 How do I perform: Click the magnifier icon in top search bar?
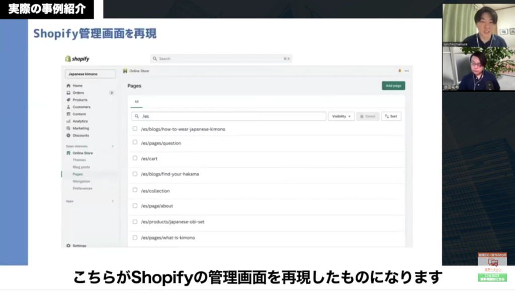(x=155, y=58)
